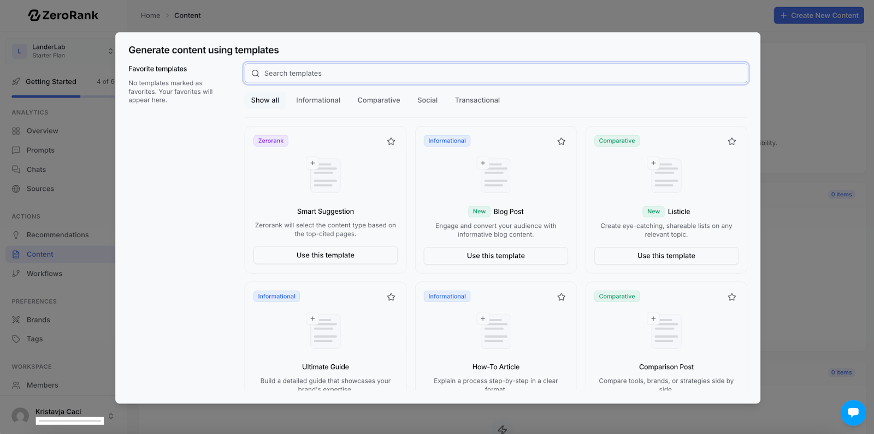
Task: Open Prompts in the sidebar
Action: pyautogui.click(x=40, y=150)
